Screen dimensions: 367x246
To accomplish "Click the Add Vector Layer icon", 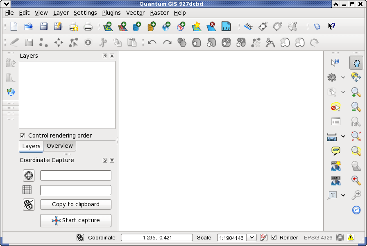I will coord(108,26).
